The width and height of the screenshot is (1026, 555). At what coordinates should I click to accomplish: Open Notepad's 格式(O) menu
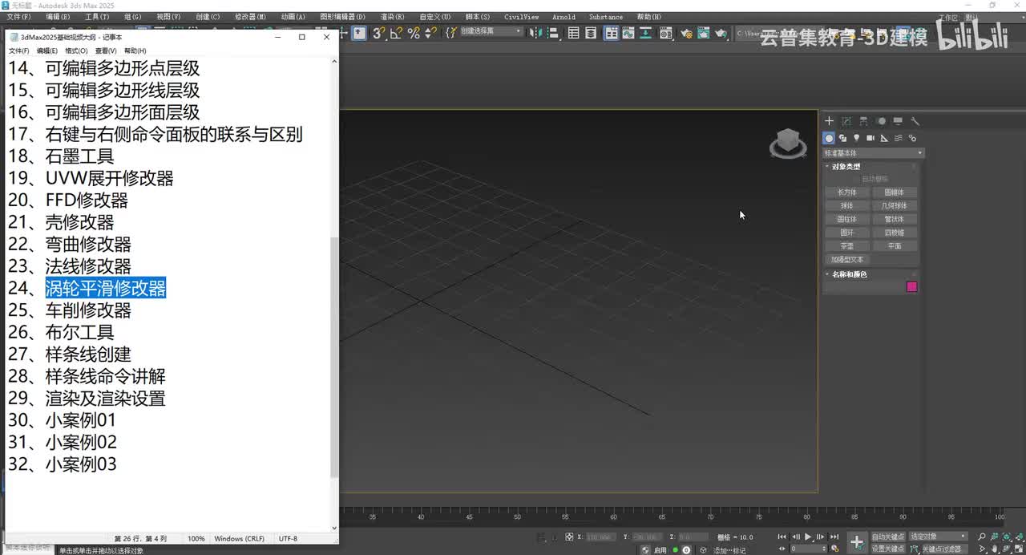pyautogui.click(x=76, y=51)
